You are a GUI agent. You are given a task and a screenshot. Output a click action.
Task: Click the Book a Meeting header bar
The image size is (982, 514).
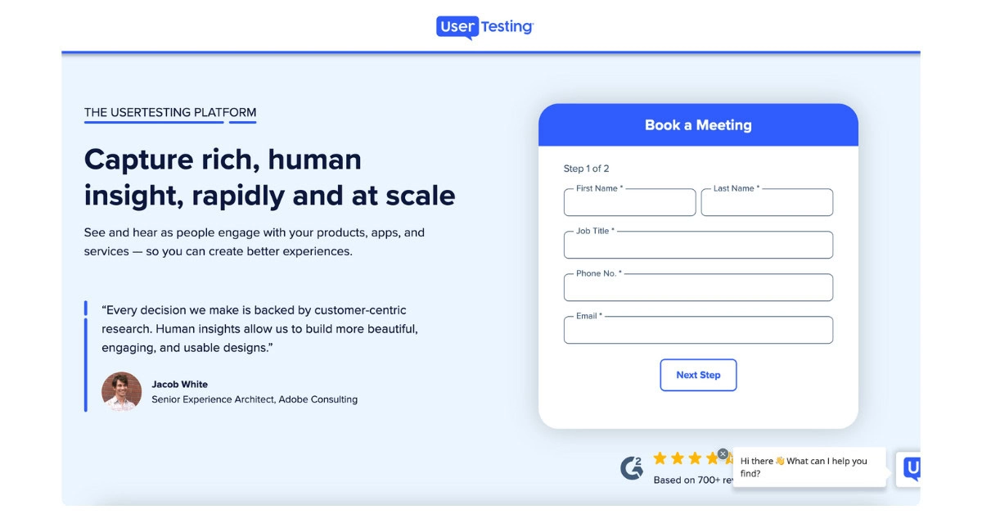pos(698,124)
